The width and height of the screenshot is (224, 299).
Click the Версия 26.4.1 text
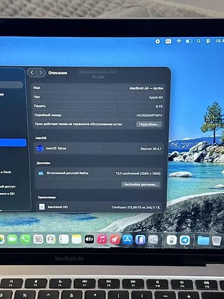click(151, 149)
